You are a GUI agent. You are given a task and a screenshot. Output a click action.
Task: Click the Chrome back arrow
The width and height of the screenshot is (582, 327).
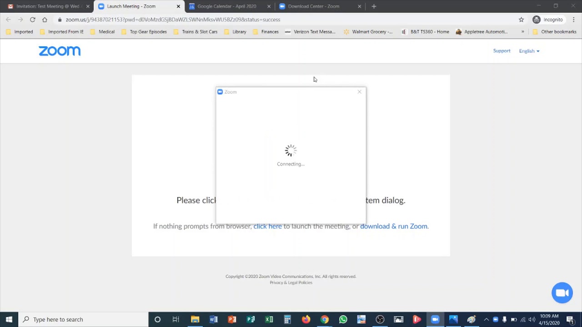(8, 20)
